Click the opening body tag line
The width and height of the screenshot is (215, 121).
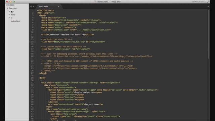coord(42,78)
